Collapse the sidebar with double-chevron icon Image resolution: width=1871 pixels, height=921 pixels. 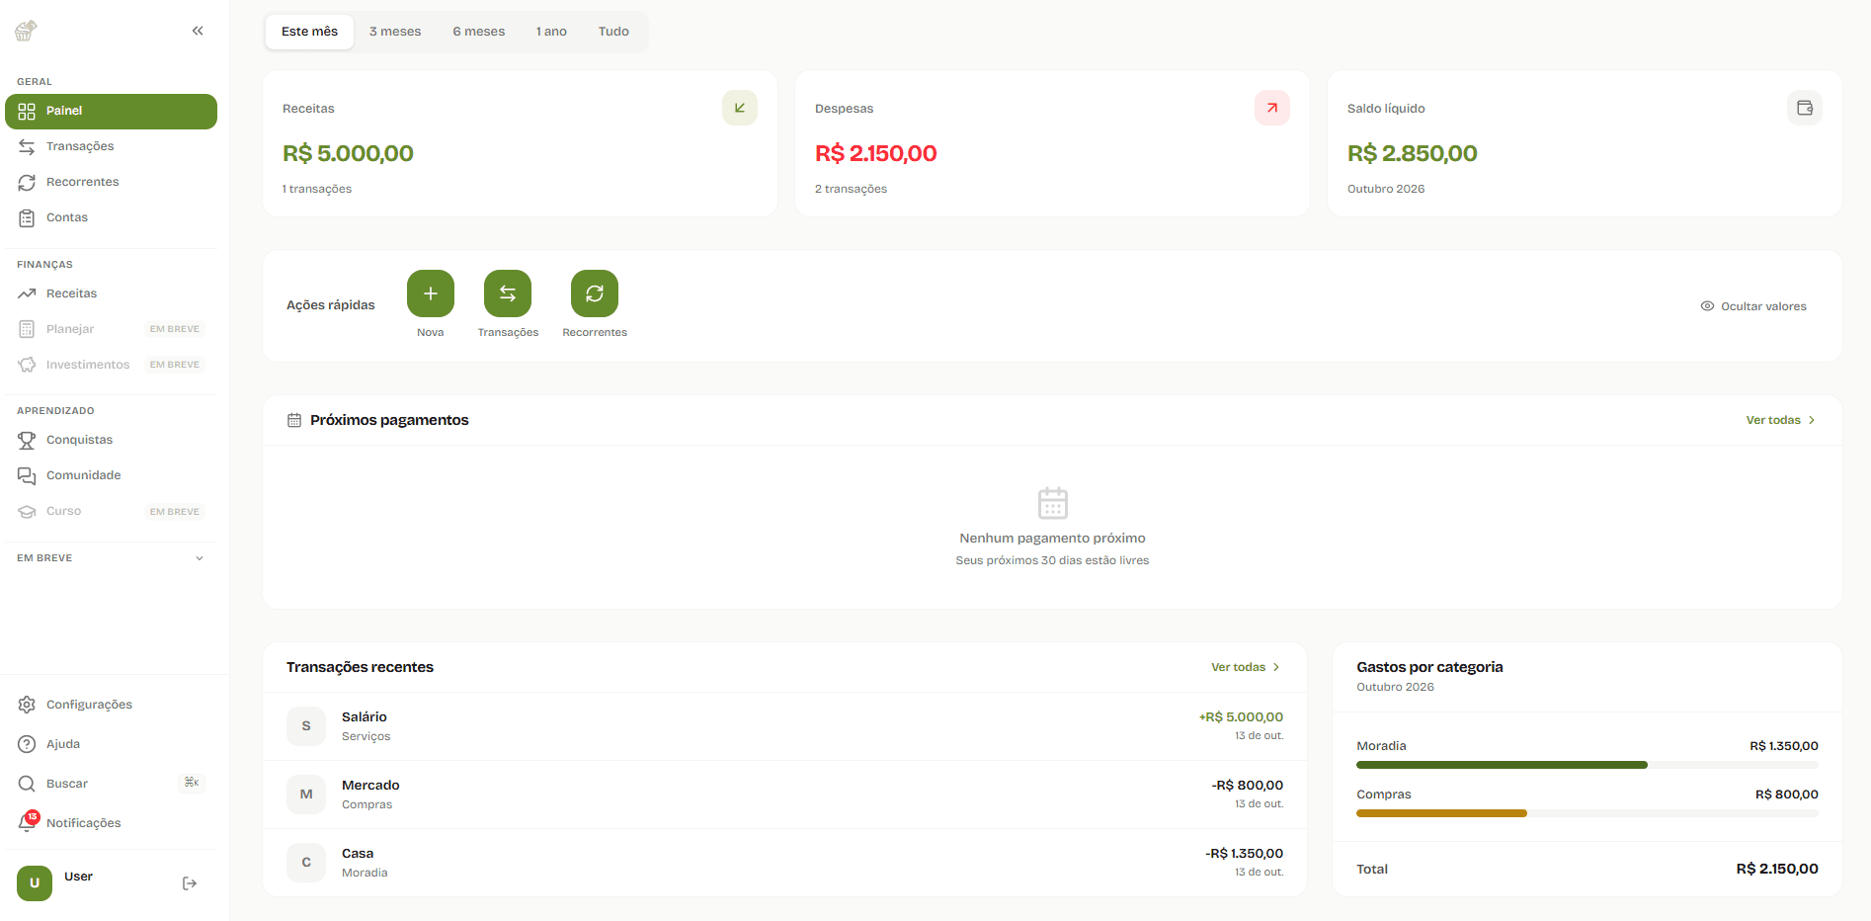pyautogui.click(x=198, y=31)
